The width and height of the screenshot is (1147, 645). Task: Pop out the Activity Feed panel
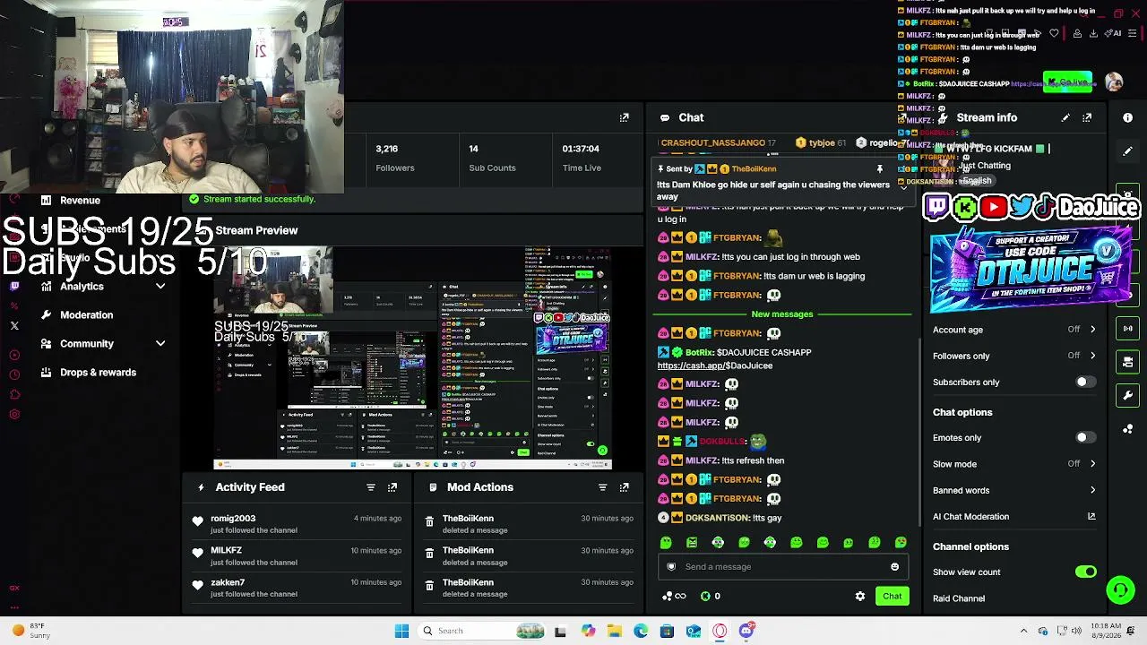(x=392, y=487)
